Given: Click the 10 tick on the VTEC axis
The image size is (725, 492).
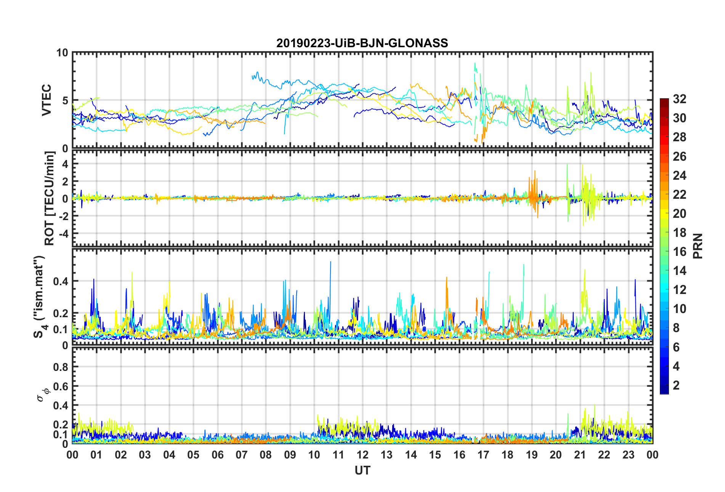Looking at the screenshot, I should click(x=62, y=53).
